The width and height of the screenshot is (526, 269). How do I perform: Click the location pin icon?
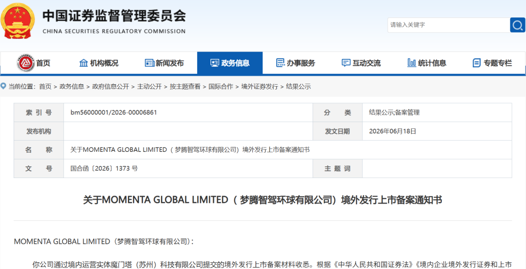pos(3,87)
